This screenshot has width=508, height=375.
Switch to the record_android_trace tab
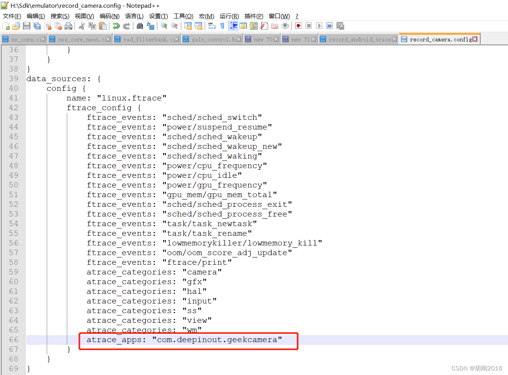(x=358, y=39)
